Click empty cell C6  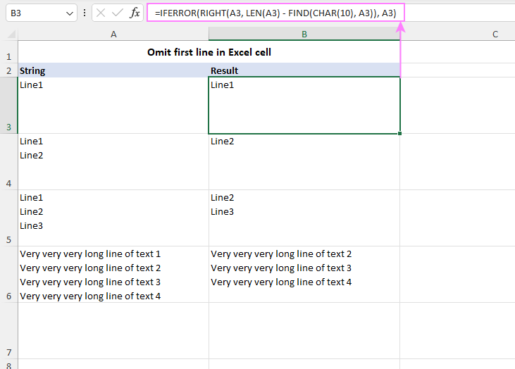[x=457, y=275]
